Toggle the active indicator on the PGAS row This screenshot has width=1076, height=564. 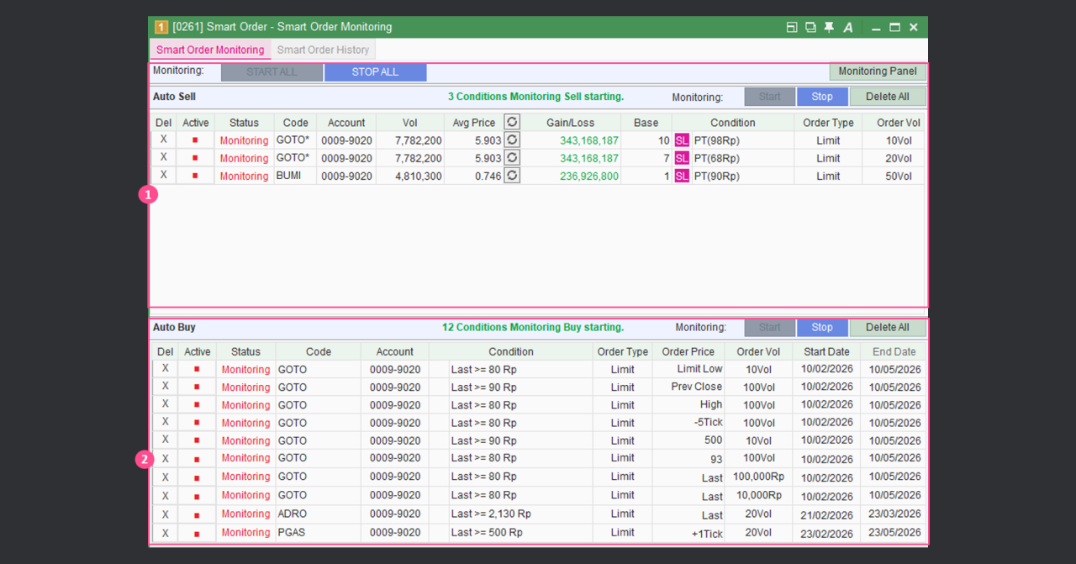click(197, 533)
